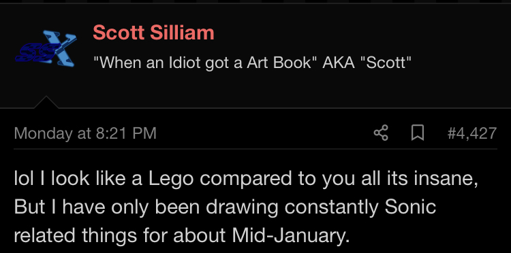Click the blue X in avatar logo
This screenshot has height=253, width=511.
(x=60, y=48)
